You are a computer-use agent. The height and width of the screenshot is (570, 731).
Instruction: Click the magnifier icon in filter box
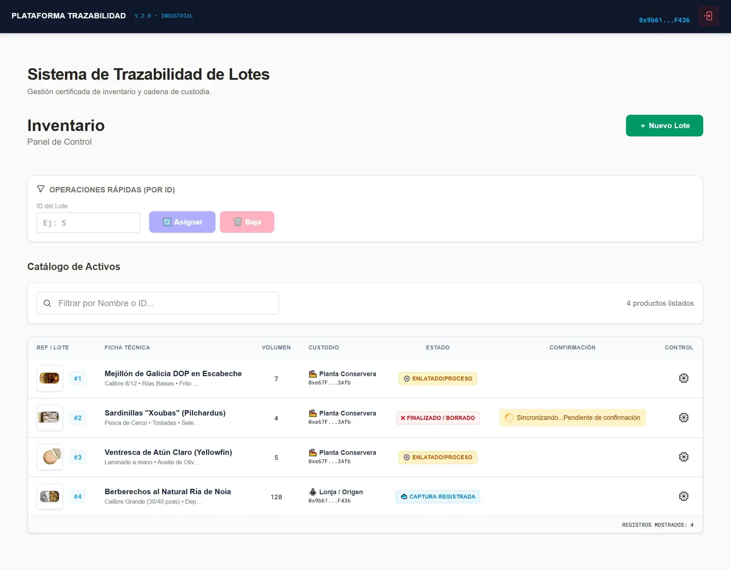[47, 303]
